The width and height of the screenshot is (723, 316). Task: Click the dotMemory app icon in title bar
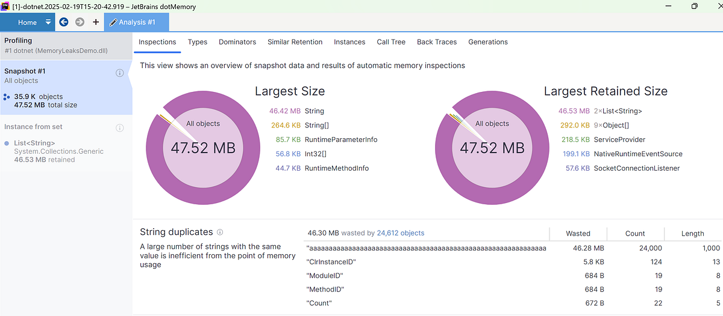(x=6, y=6)
